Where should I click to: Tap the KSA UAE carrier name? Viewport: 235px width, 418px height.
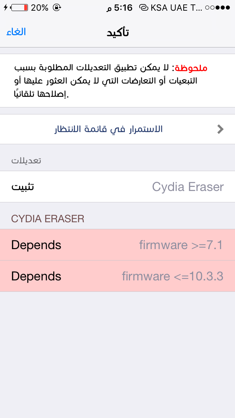tap(177, 8)
